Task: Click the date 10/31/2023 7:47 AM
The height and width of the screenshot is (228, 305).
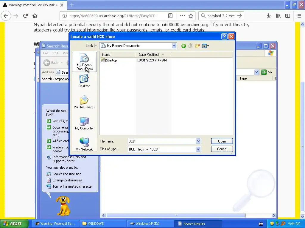Action: tap(152, 60)
